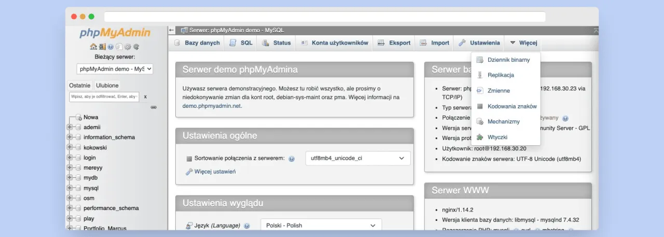Click the browser address bar
This screenshot has height=237, width=664.
(325, 17)
